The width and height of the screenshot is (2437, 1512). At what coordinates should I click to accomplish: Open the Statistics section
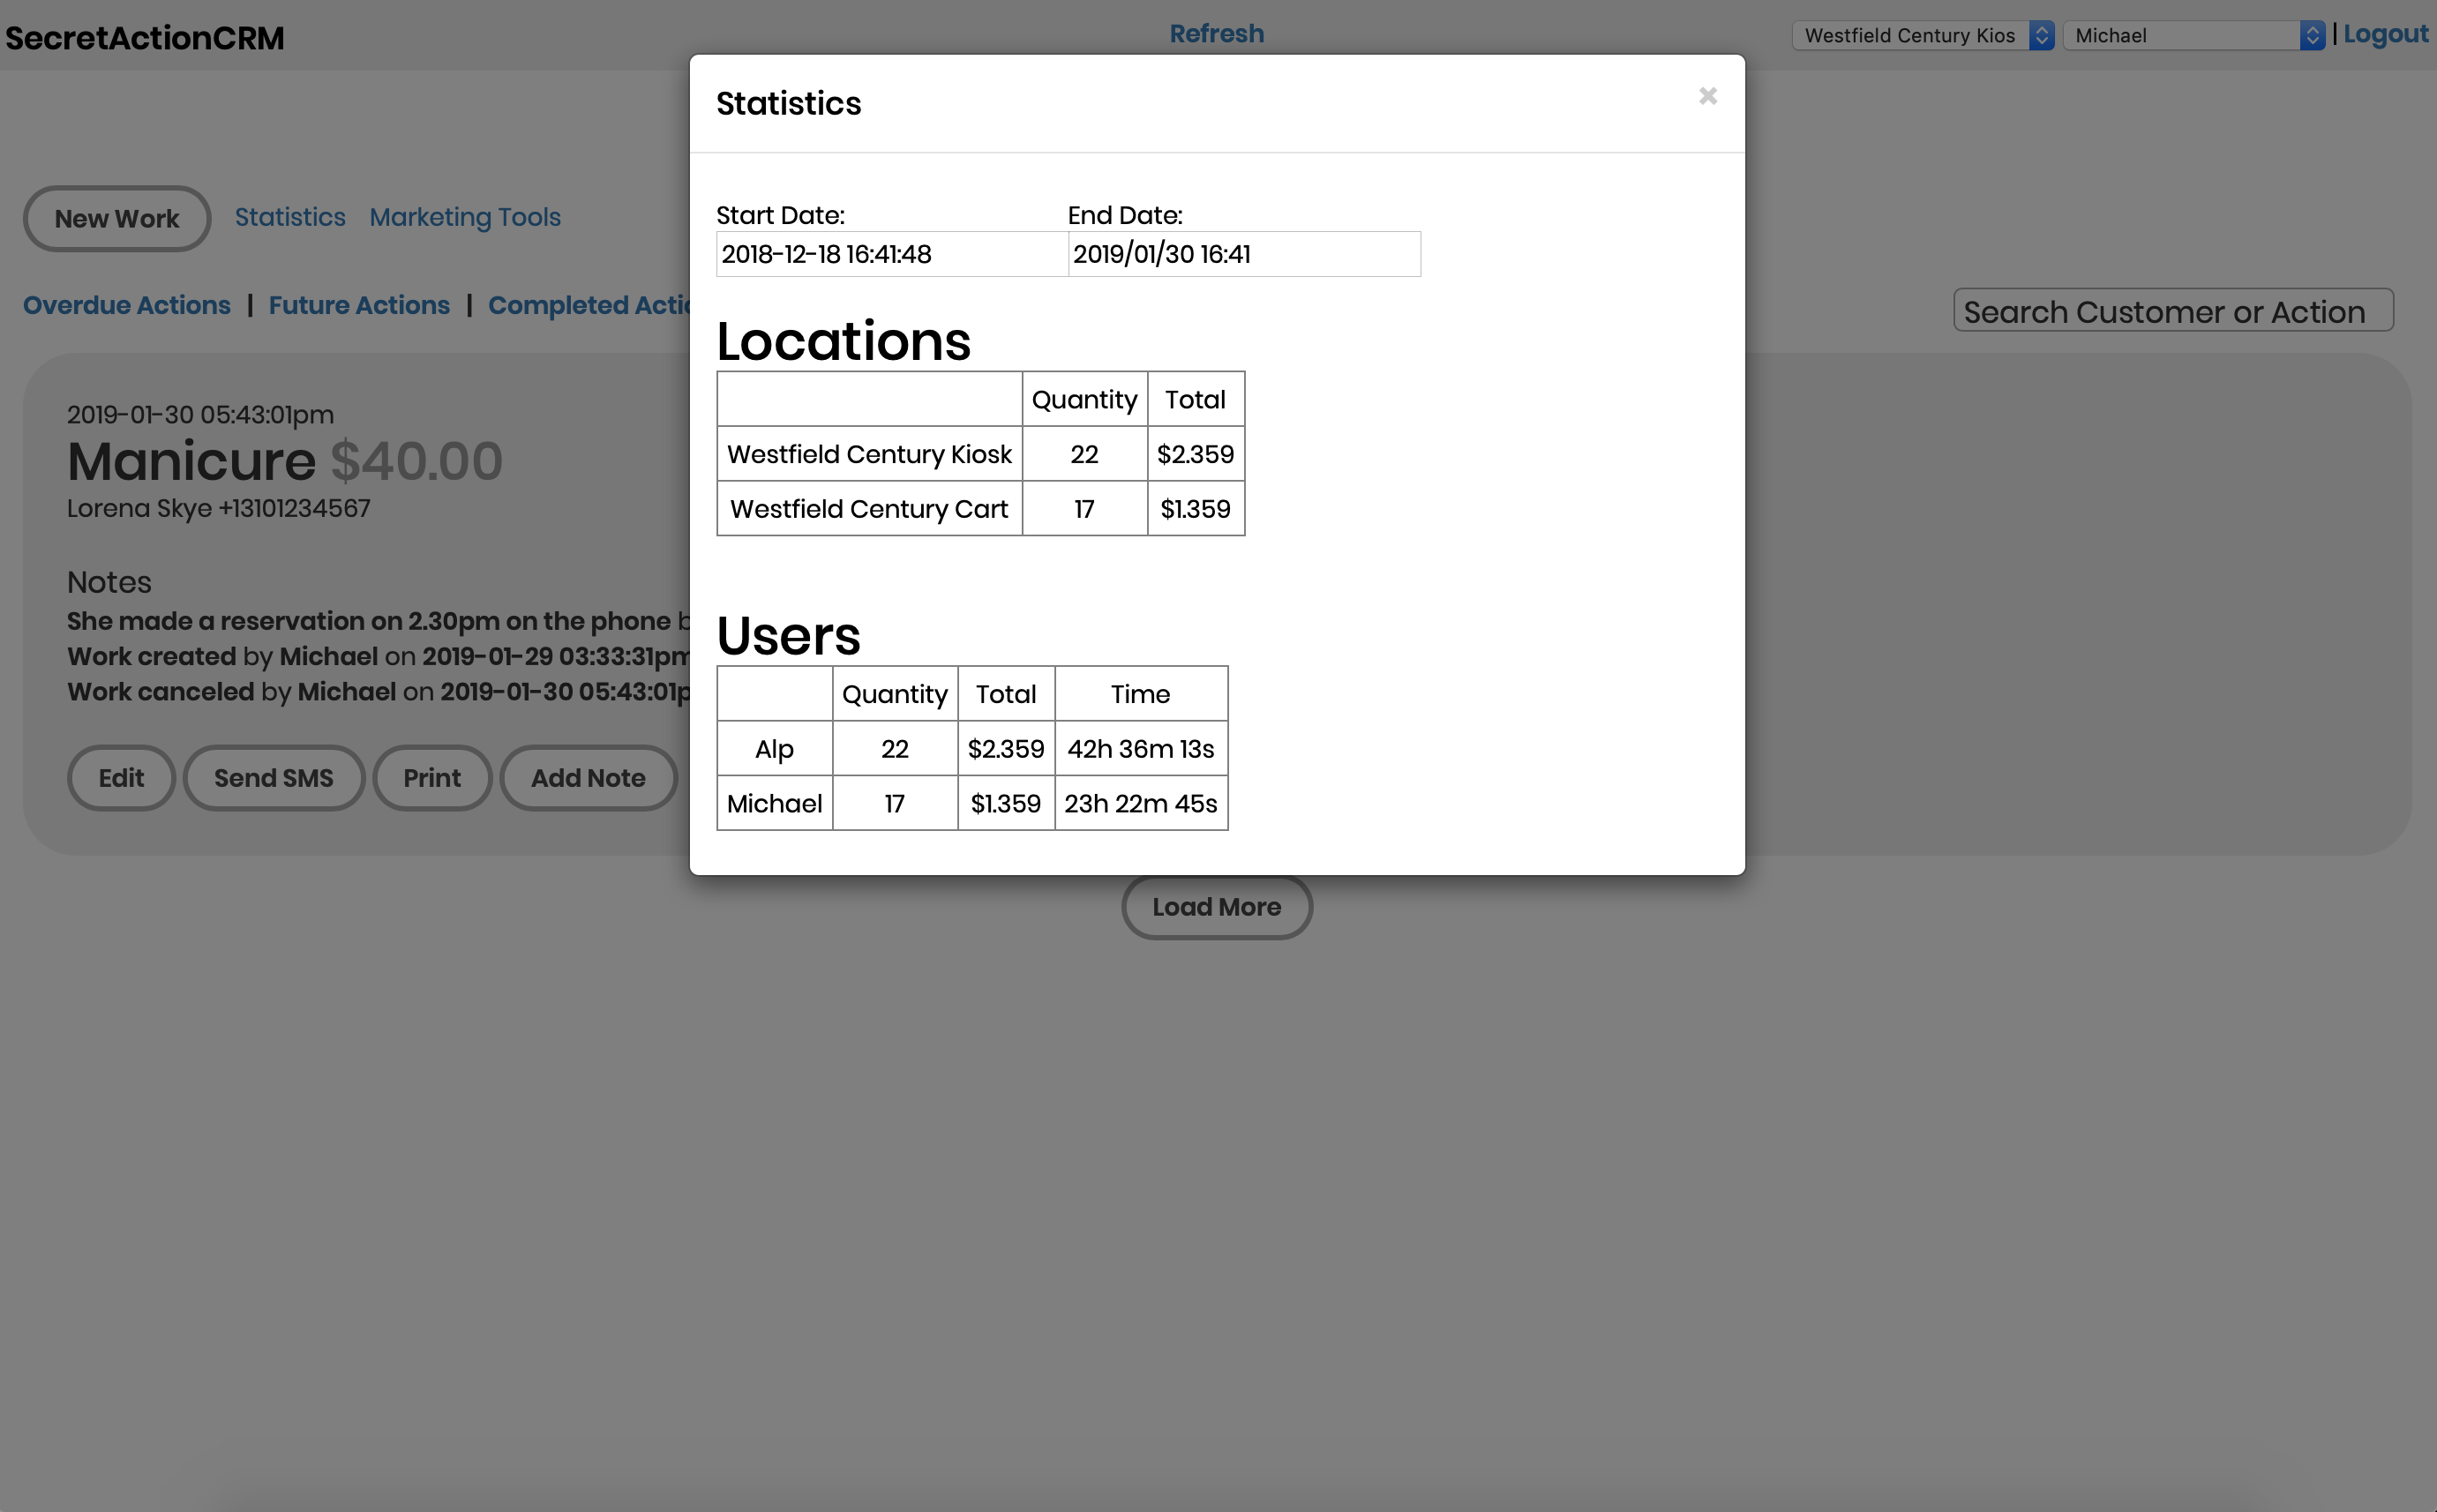pos(290,217)
